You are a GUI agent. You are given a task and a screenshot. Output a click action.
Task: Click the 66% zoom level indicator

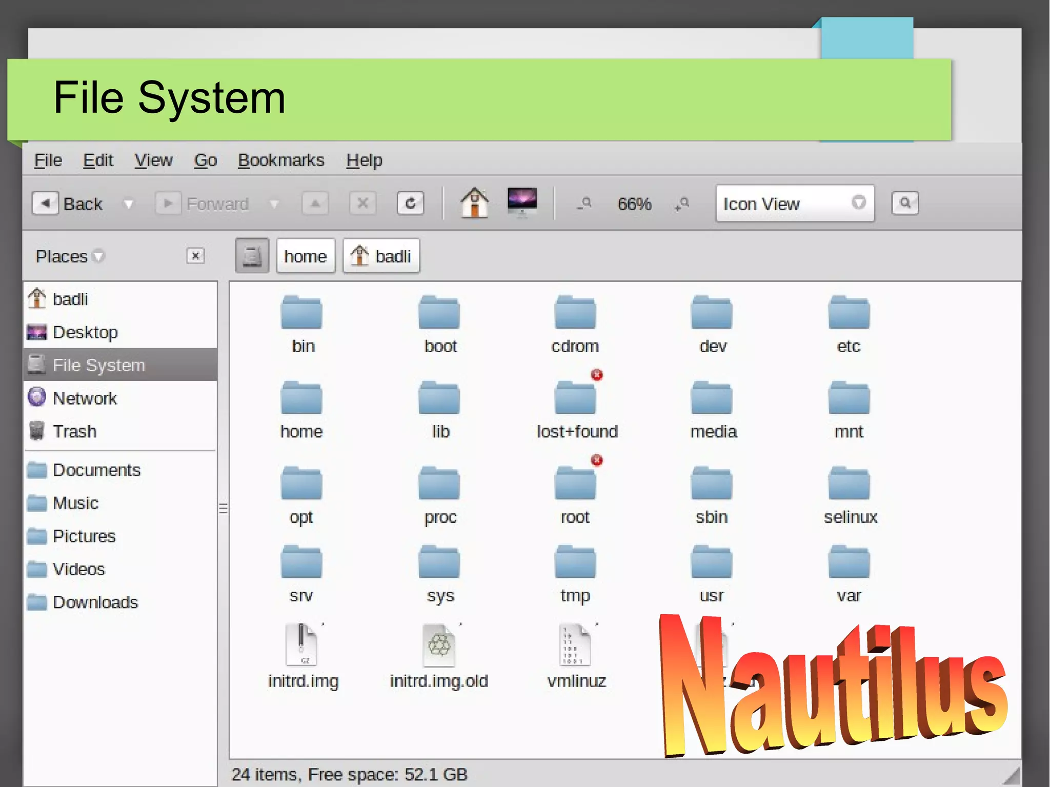[634, 204]
